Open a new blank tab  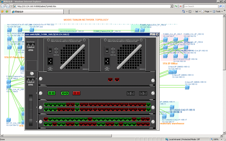coord(66,12)
